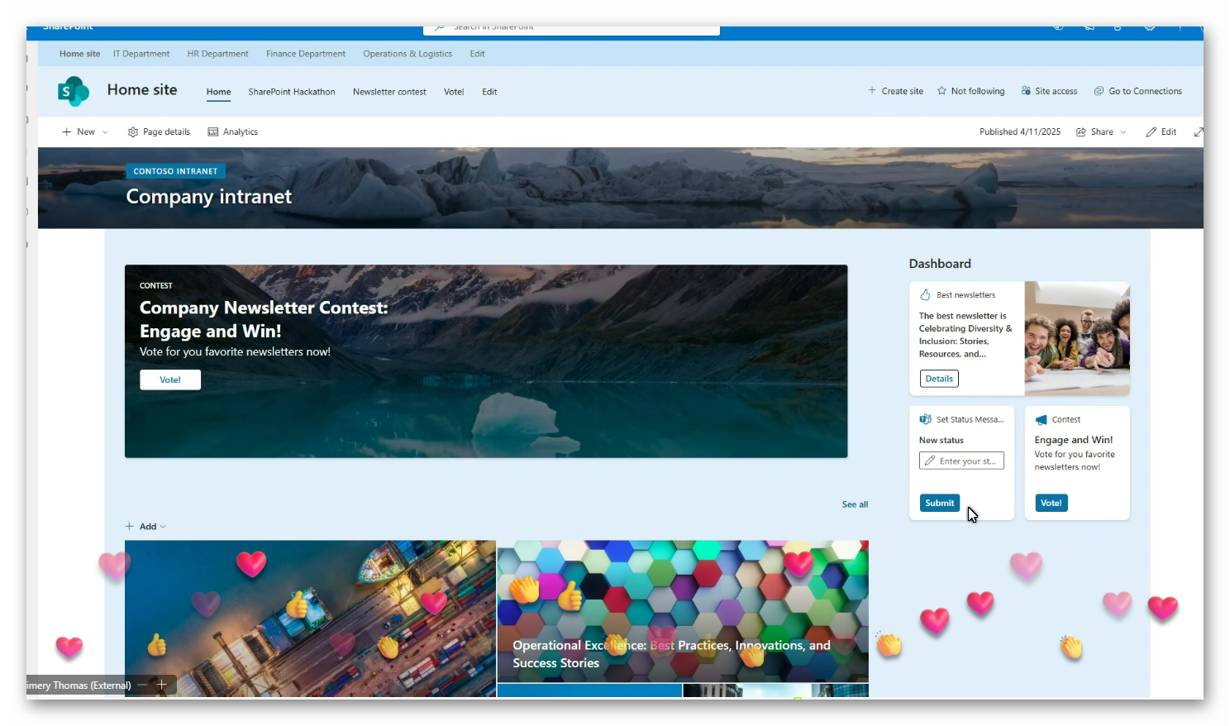Click into the Enter your status field
1230x726 pixels.
[x=961, y=461]
